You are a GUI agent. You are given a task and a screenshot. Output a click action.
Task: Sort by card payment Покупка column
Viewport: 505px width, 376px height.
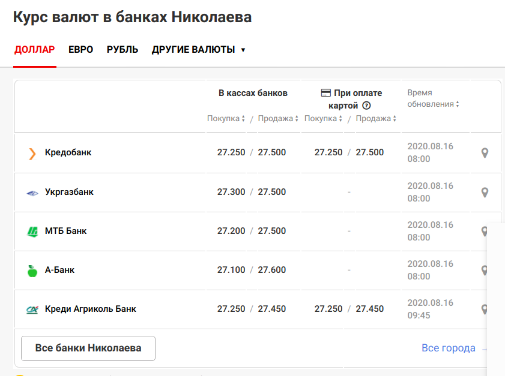[323, 118]
